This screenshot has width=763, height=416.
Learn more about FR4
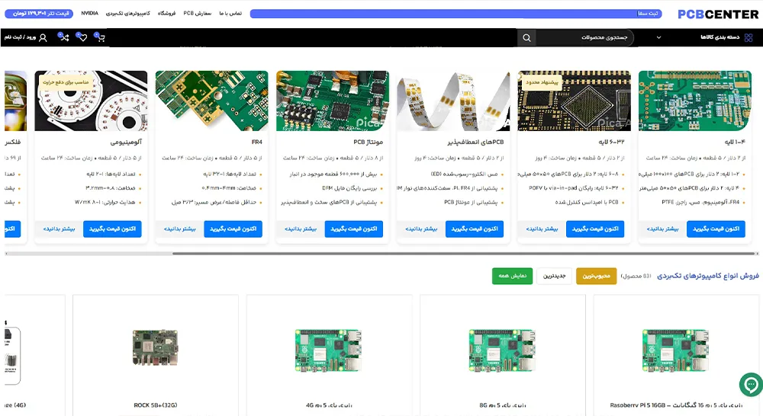(x=179, y=229)
